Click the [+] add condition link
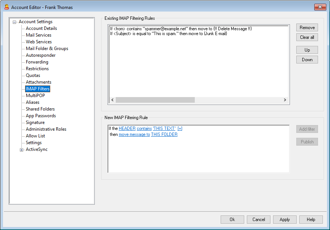Viewport: 330px width, 230px height. coord(180,128)
